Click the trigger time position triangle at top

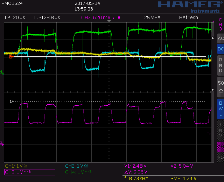(x=109, y=21)
